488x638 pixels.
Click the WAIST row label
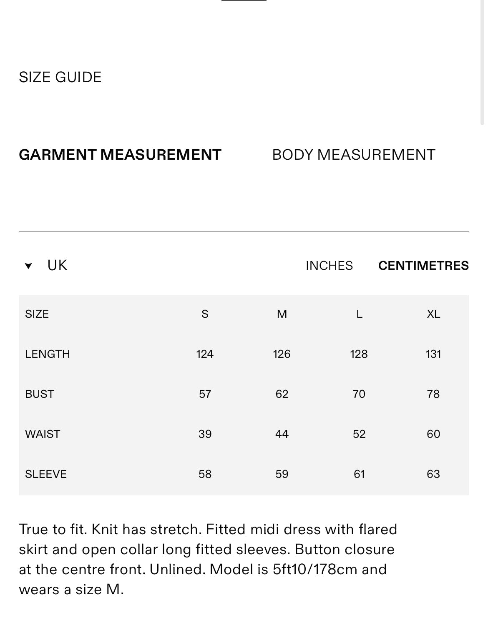pos(43,434)
